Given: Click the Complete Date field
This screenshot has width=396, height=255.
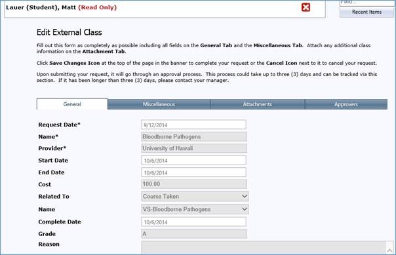Looking at the screenshot, I should pyautogui.click(x=193, y=222).
